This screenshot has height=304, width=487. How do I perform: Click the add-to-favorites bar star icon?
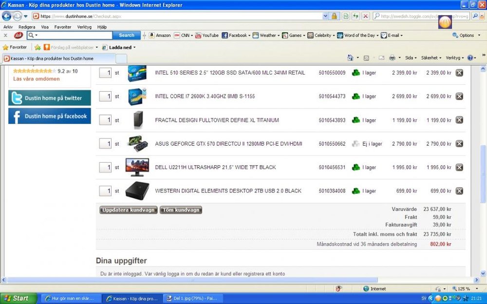coord(37,47)
